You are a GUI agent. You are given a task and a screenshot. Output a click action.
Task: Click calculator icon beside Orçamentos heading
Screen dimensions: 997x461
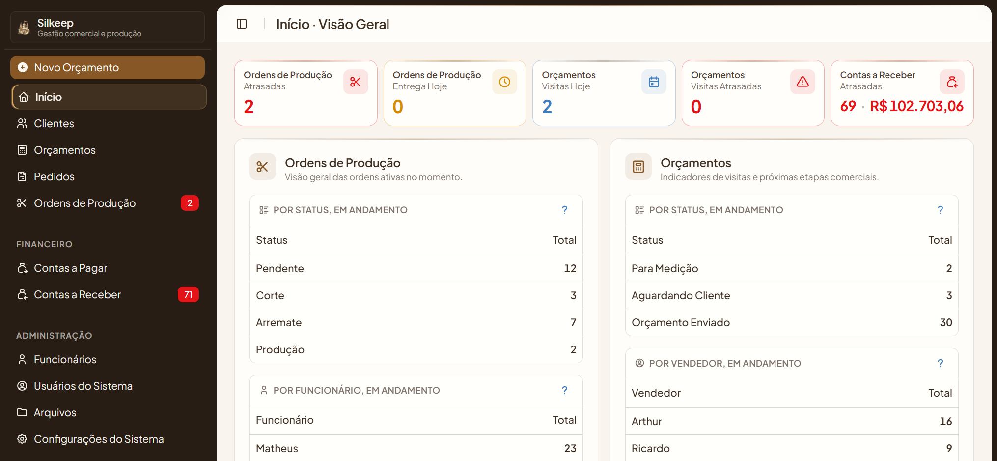click(638, 167)
